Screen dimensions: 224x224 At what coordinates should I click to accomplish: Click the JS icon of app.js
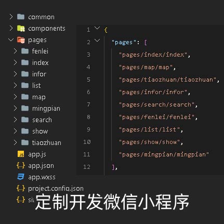21,154
